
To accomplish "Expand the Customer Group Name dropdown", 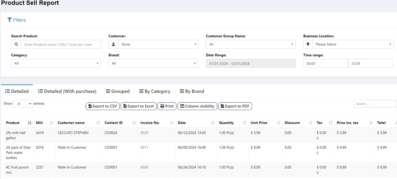I will [251, 45].
